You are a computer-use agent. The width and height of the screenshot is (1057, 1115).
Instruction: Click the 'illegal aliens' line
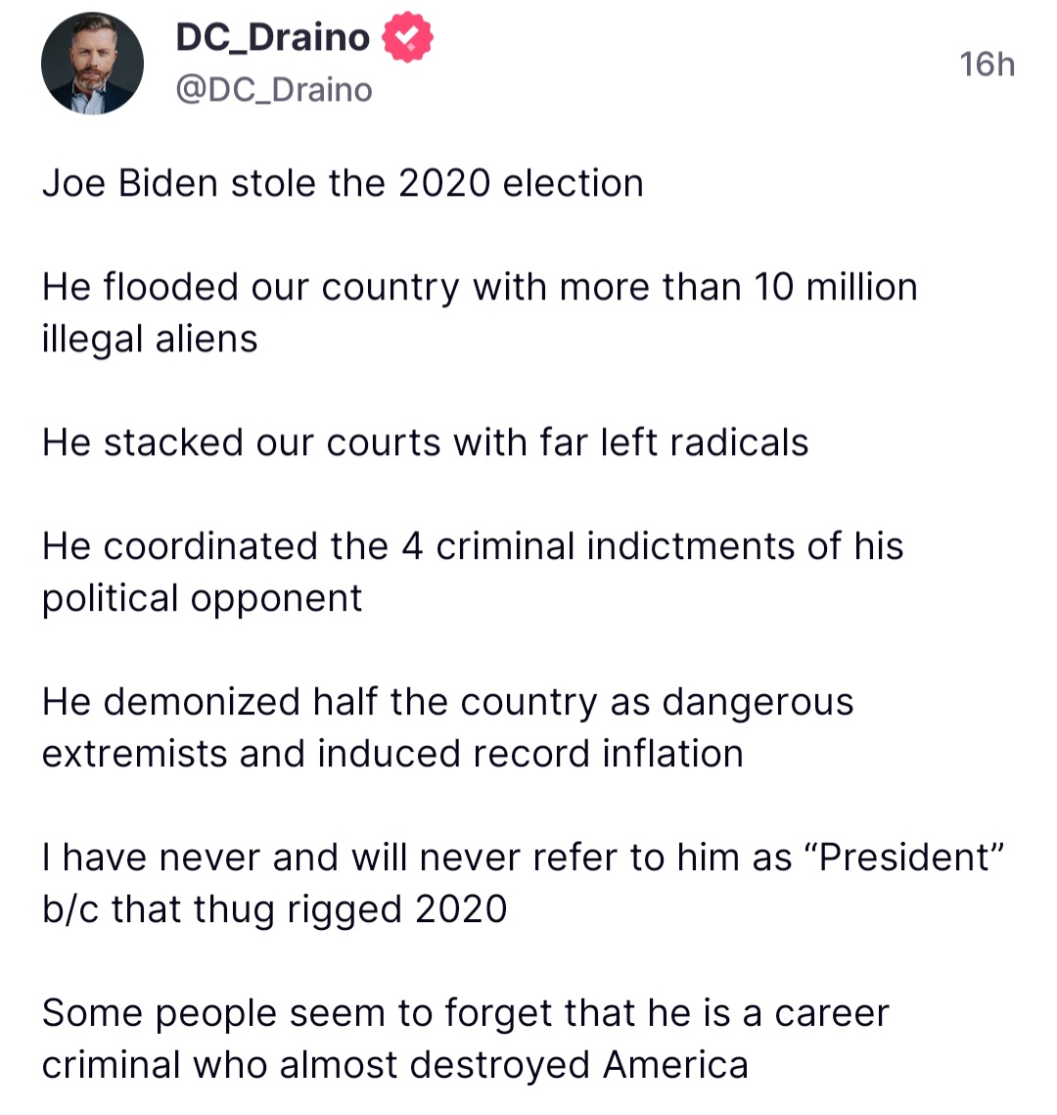(x=150, y=339)
